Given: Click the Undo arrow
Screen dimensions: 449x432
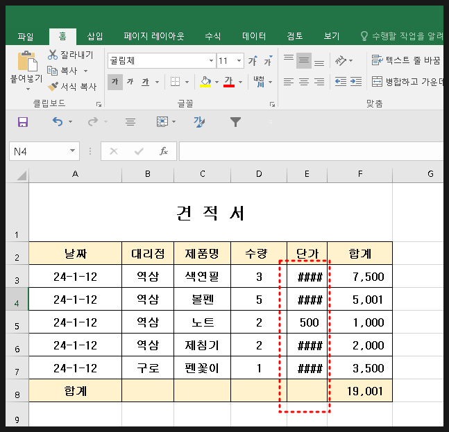Looking at the screenshot, I should coord(58,122).
